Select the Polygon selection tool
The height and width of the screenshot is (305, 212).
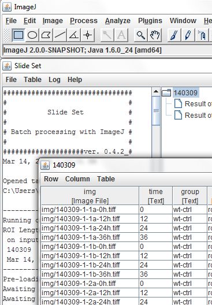click(x=46, y=35)
